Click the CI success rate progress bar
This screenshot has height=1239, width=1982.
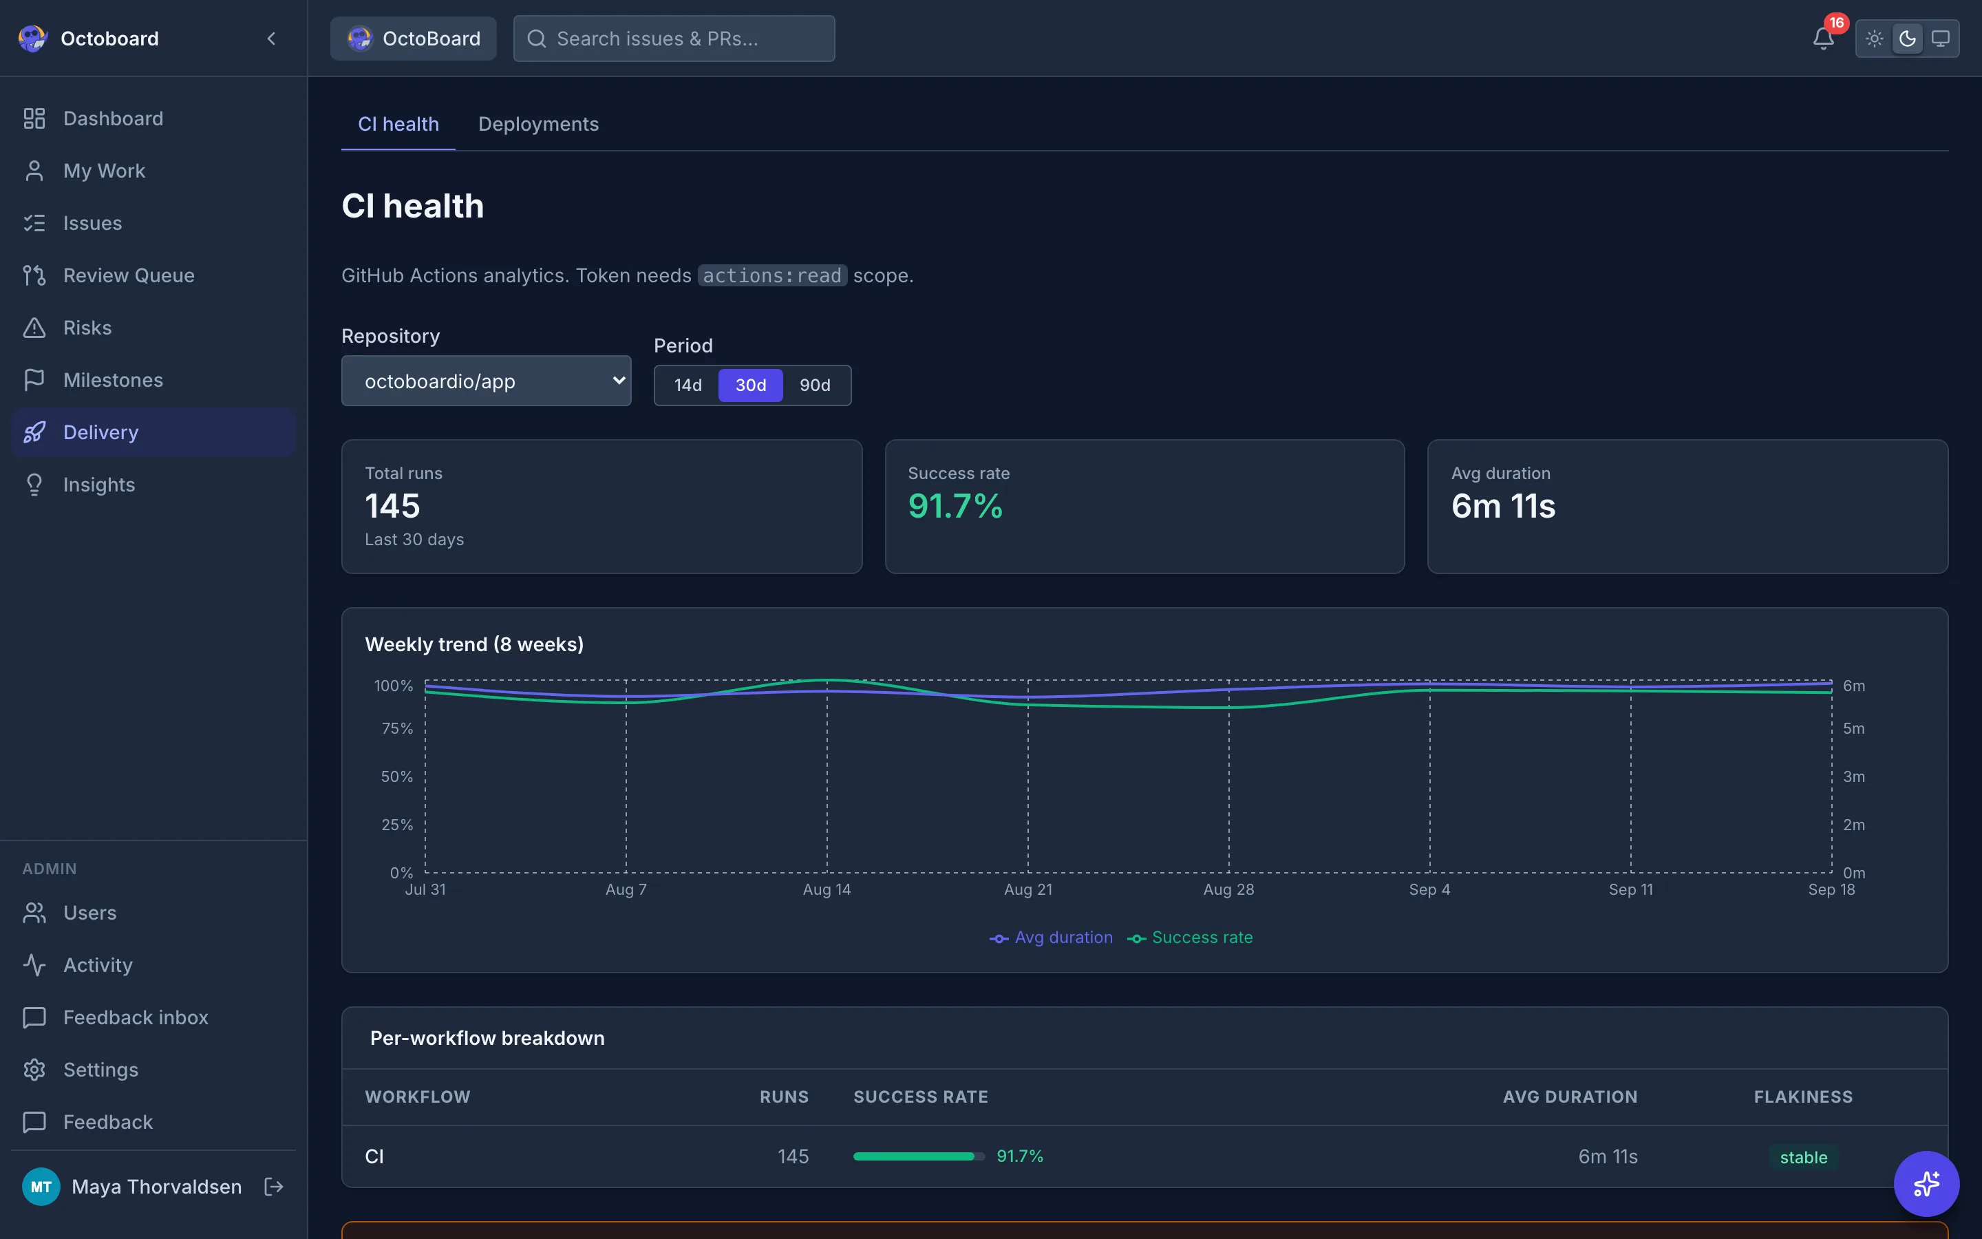(x=919, y=1156)
